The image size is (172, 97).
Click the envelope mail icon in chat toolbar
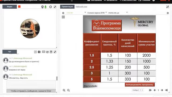44,52
